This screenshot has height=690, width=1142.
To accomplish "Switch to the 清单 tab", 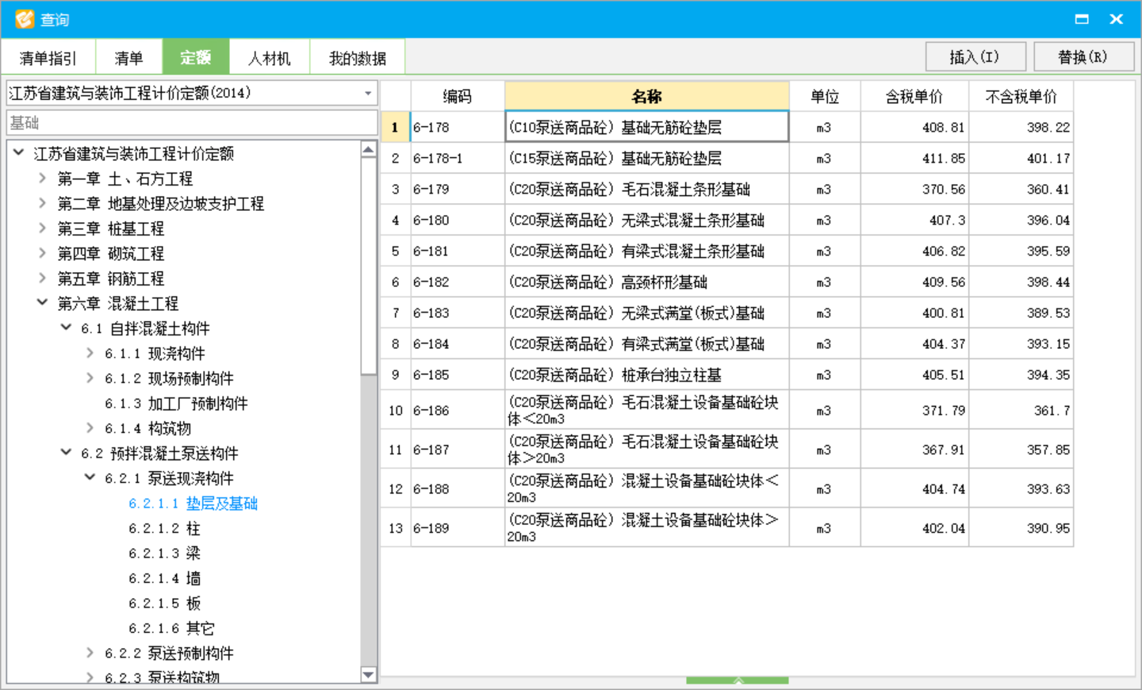I will [x=129, y=58].
